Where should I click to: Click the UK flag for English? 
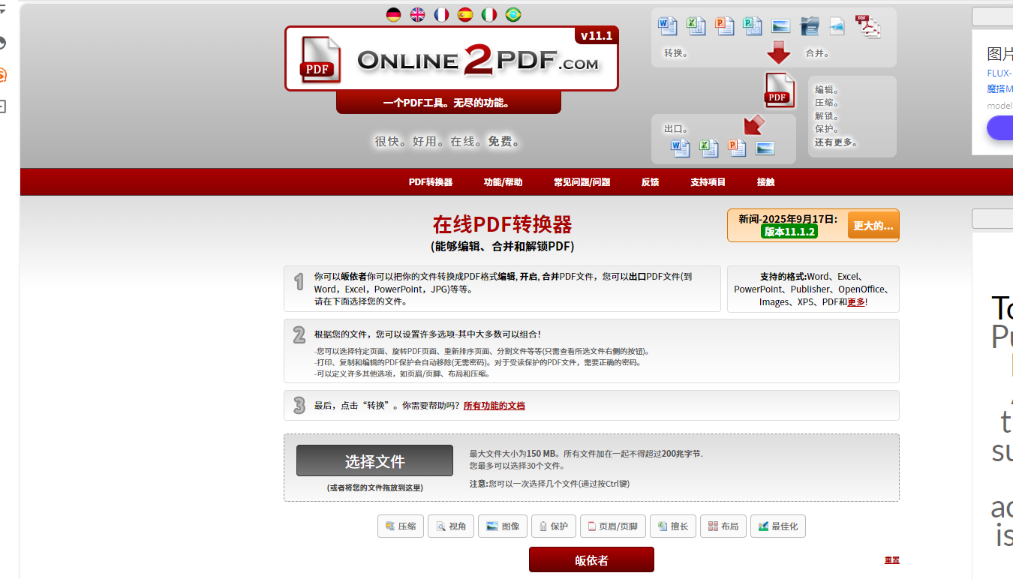click(417, 15)
